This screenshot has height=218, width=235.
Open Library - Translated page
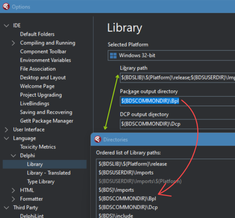tap(49, 173)
